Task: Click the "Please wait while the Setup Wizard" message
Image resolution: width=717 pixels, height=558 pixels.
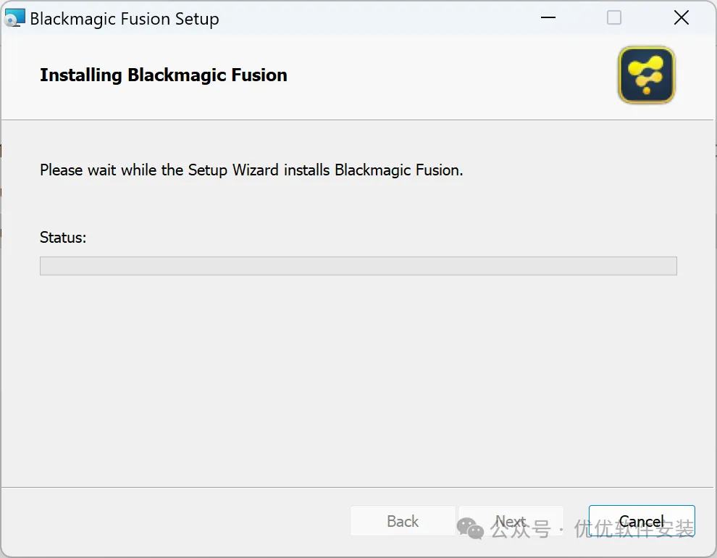Action: pyautogui.click(x=251, y=170)
